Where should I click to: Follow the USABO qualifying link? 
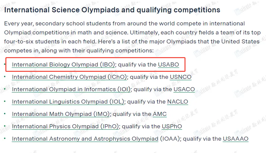point(168,64)
